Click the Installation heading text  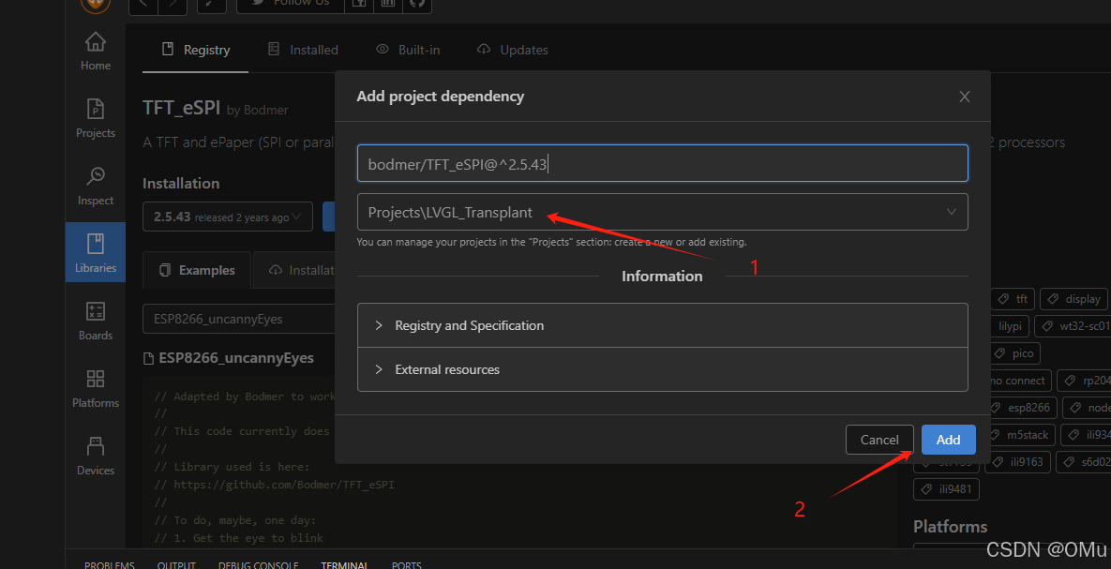[181, 184]
